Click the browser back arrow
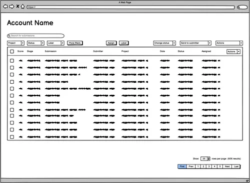250x183 pixels. [x=5, y=7]
